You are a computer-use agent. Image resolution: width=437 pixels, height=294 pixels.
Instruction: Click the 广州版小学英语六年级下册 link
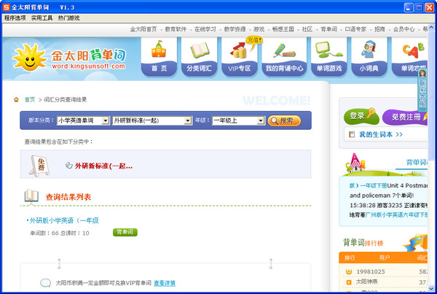(396, 215)
